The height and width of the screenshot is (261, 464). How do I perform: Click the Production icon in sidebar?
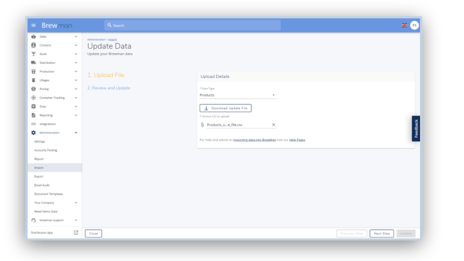pos(33,72)
